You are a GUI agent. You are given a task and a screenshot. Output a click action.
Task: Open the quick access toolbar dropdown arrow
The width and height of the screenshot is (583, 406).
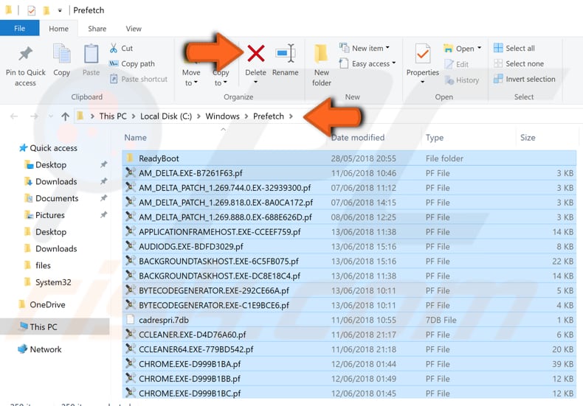60,11
